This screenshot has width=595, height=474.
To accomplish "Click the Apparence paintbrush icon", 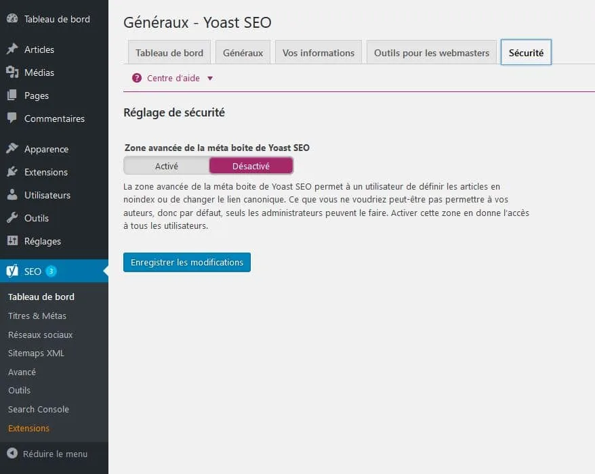I will [x=12, y=149].
